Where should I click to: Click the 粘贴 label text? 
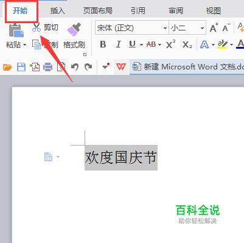click(13, 44)
